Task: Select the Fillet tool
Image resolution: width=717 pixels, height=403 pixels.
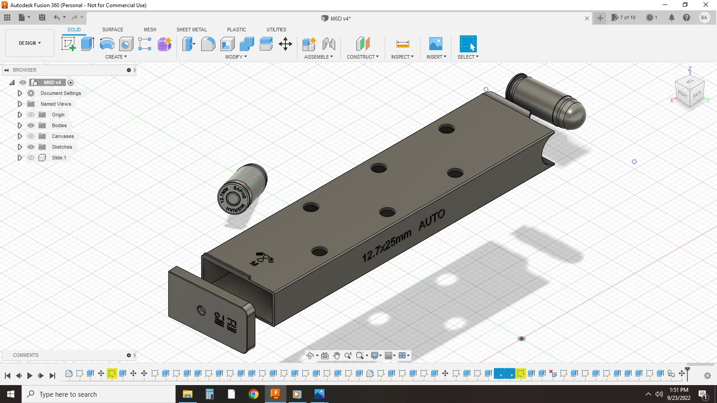Action: [208, 44]
